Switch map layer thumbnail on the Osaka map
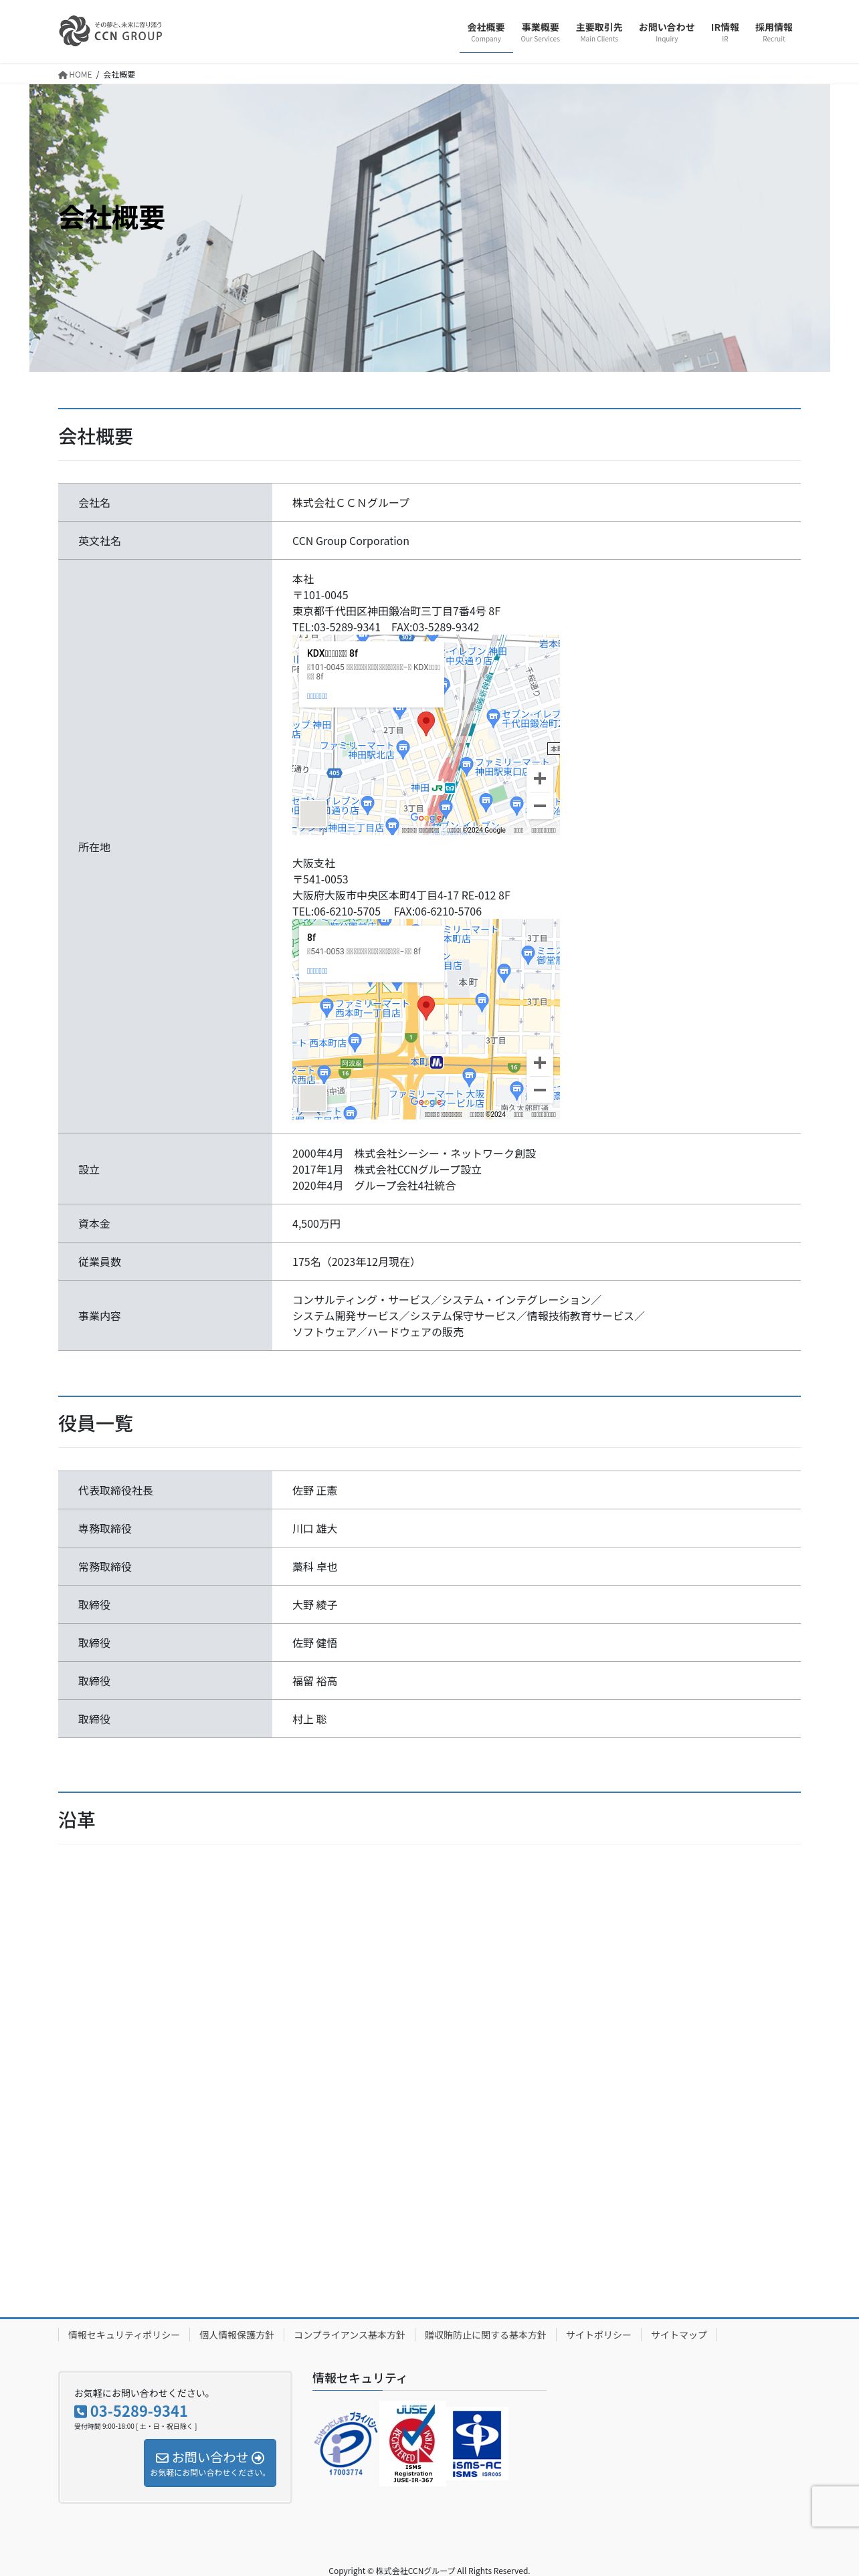The height and width of the screenshot is (2576, 859). [x=313, y=1097]
